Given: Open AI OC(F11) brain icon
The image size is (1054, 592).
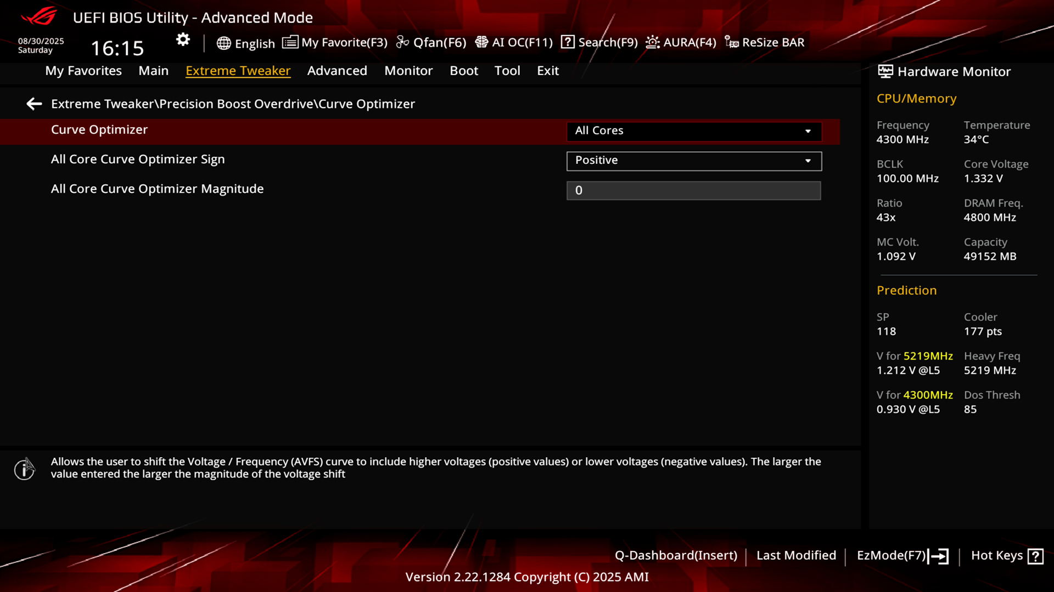Looking at the screenshot, I should [481, 42].
